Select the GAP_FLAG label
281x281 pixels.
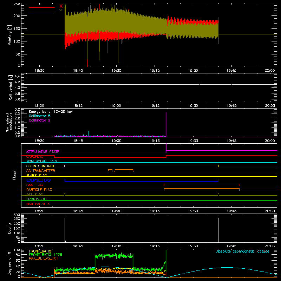35,156
